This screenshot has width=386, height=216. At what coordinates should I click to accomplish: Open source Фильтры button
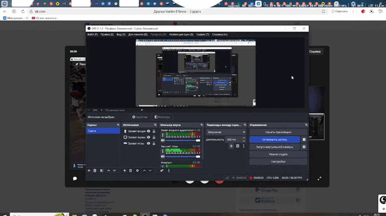coord(162,117)
